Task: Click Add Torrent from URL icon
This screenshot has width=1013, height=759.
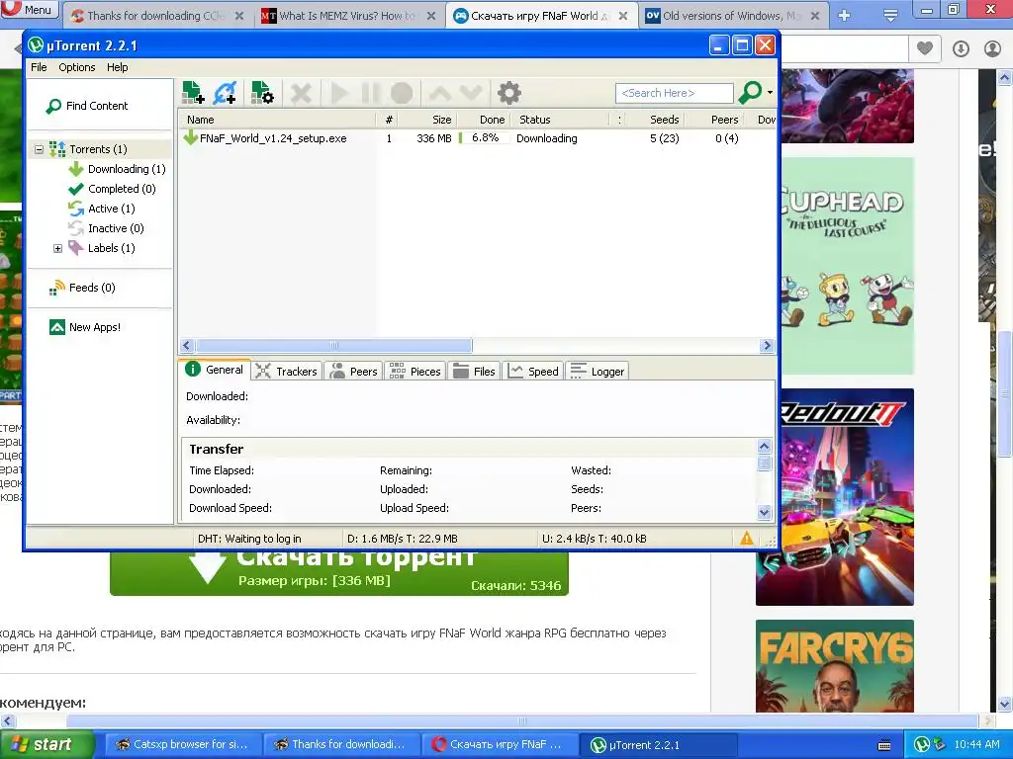Action: [226, 93]
